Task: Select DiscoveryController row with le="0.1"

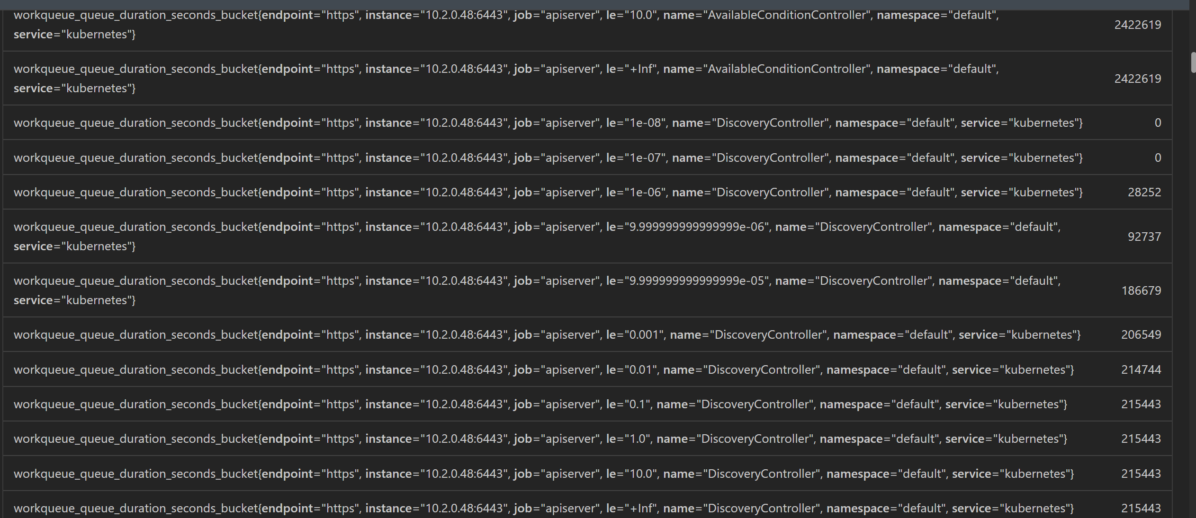Action: [x=587, y=404]
